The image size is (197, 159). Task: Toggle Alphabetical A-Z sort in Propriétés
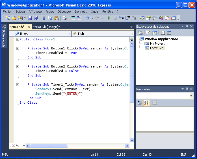pos(146,103)
